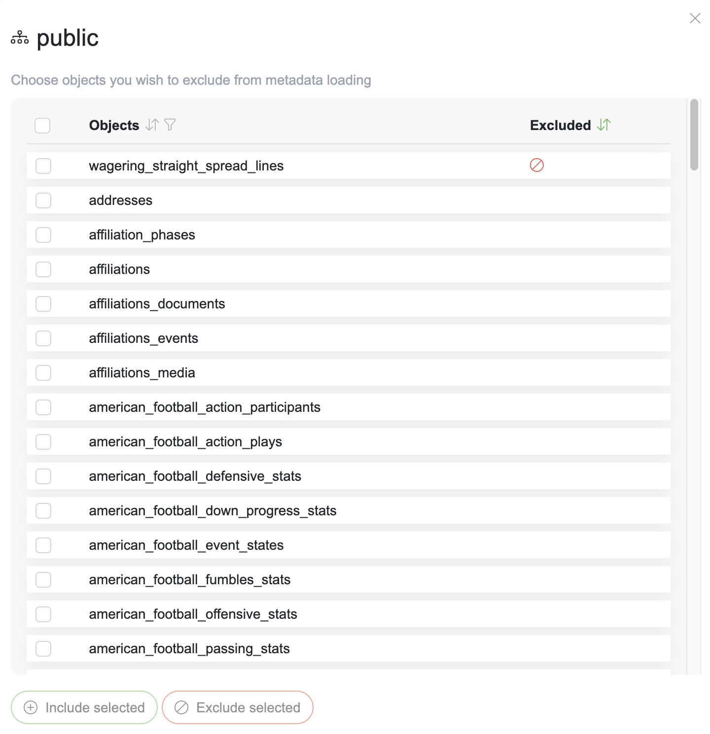Click the american_football_event_states row
The image size is (710, 734).
(x=186, y=545)
